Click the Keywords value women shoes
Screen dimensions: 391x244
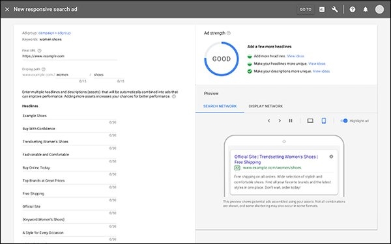click(x=51, y=39)
